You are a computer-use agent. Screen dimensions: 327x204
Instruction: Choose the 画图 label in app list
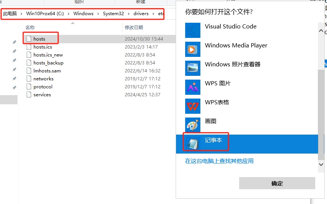(x=211, y=121)
